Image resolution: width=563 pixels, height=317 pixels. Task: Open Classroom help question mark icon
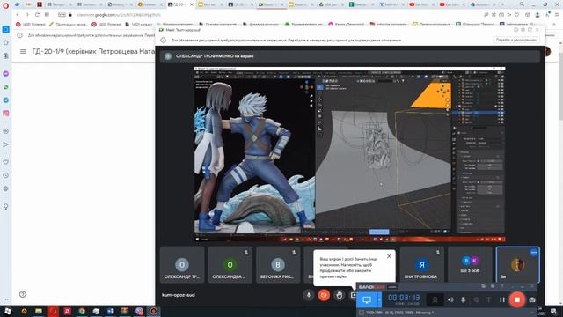point(23,294)
